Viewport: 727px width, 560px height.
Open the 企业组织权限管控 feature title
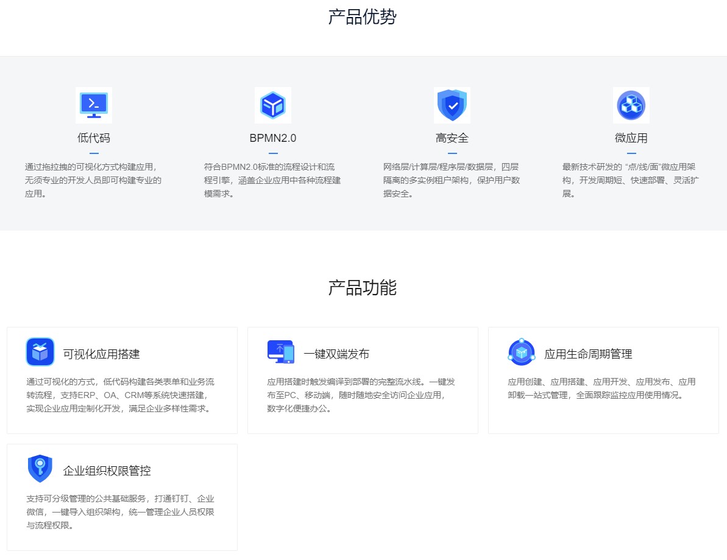point(107,471)
